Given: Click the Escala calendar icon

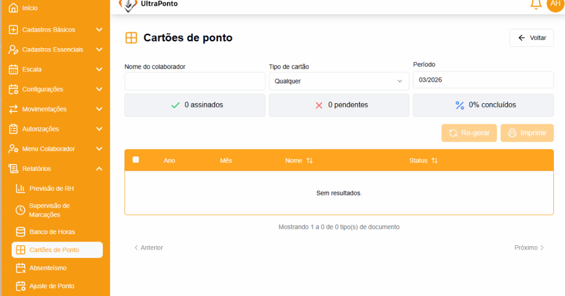Looking at the screenshot, I should click(13, 69).
